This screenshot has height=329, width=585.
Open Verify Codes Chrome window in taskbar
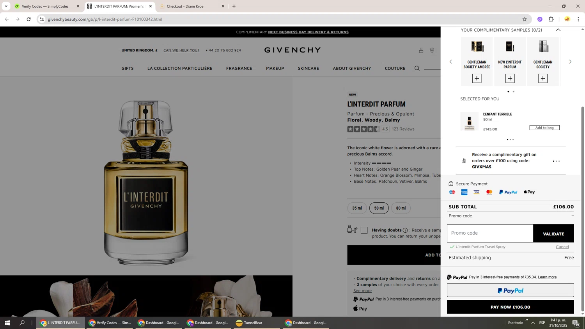click(110, 323)
